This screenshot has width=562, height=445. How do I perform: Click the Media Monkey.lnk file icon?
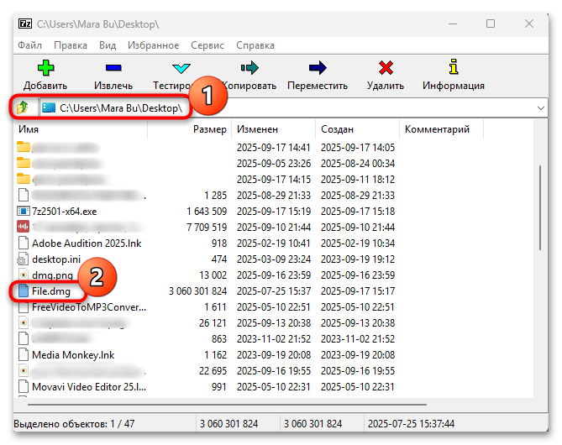click(24, 354)
